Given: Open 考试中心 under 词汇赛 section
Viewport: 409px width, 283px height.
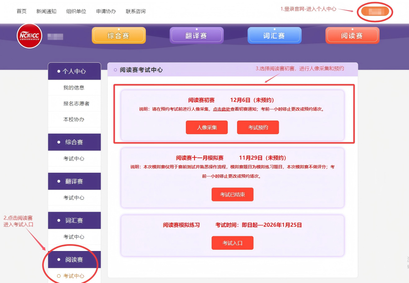Looking at the screenshot, I should [74, 237].
